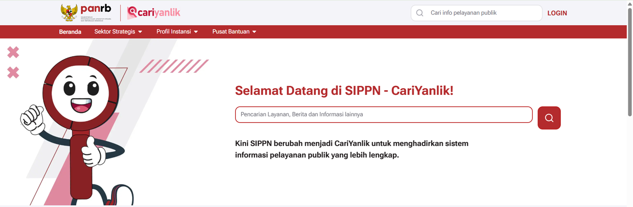This screenshot has height=207, width=633.
Task: Go to the Beranda menu item
Action: tap(70, 32)
